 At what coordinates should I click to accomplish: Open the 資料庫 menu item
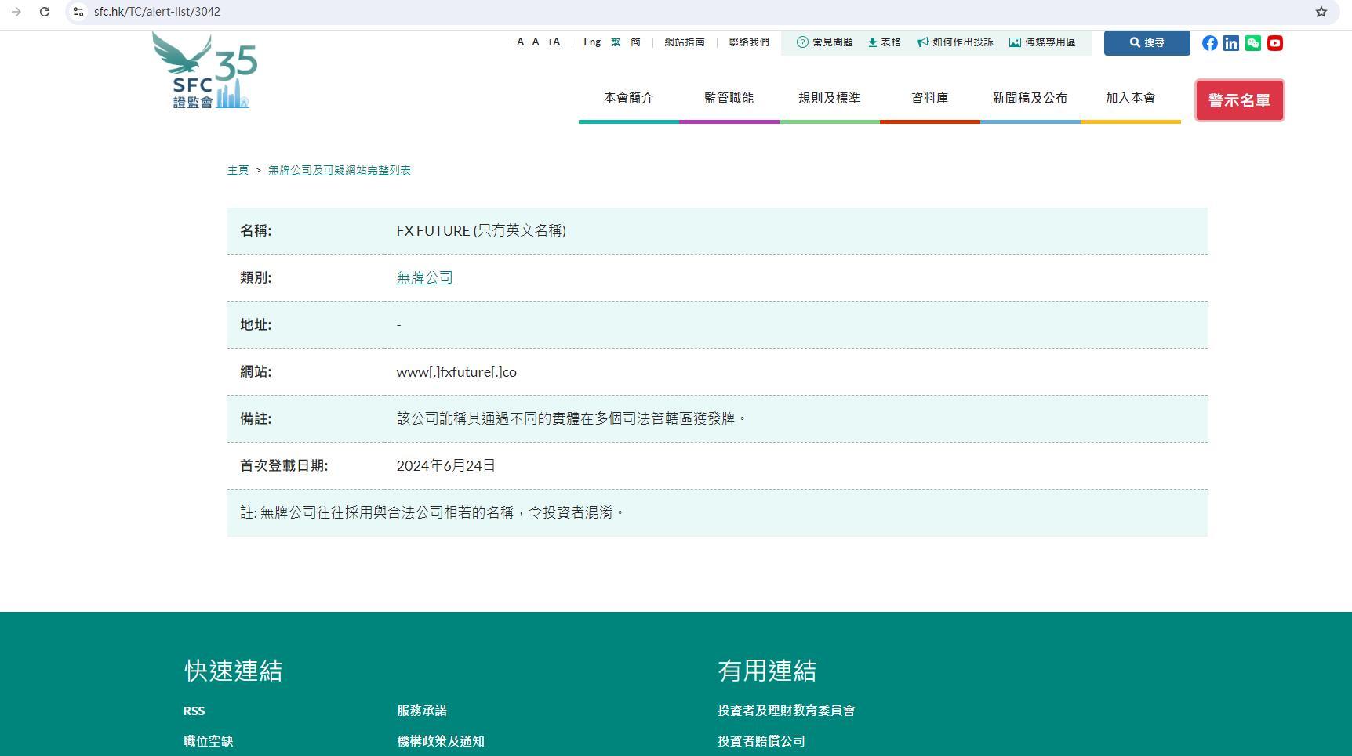pos(929,99)
